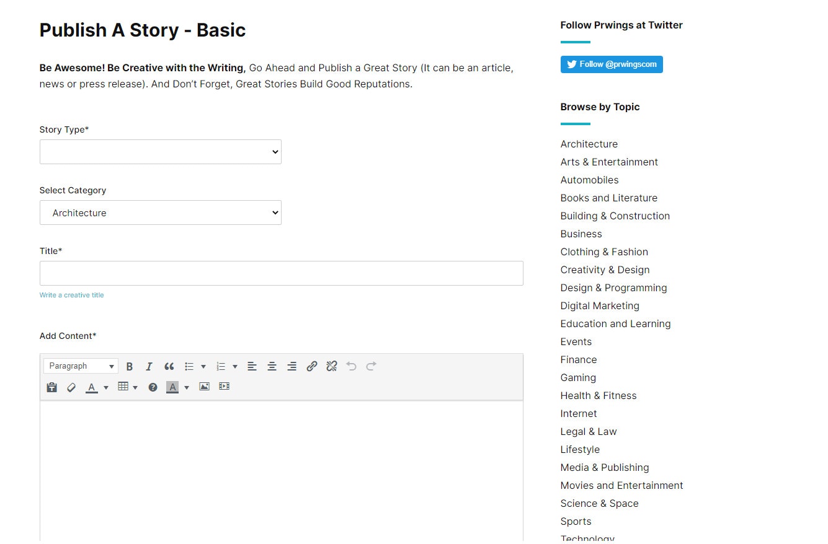Open the background color picker arrow

(187, 387)
